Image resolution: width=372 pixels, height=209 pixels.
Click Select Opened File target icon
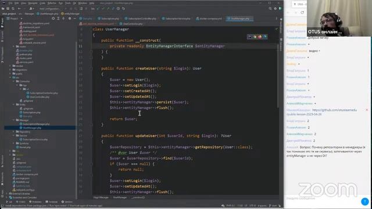(53, 19)
